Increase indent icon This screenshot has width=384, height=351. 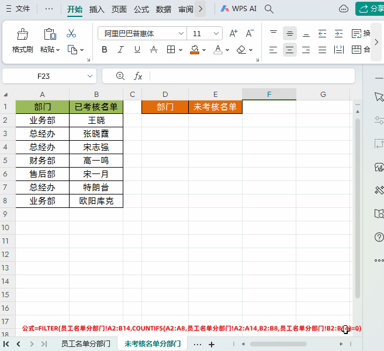[x=338, y=33]
